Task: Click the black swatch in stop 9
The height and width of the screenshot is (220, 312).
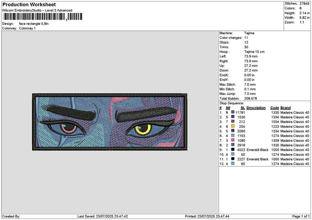Action: click(233, 149)
